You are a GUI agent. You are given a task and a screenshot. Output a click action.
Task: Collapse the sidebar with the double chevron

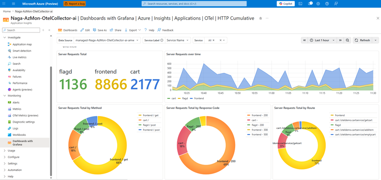(x=49, y=30)
